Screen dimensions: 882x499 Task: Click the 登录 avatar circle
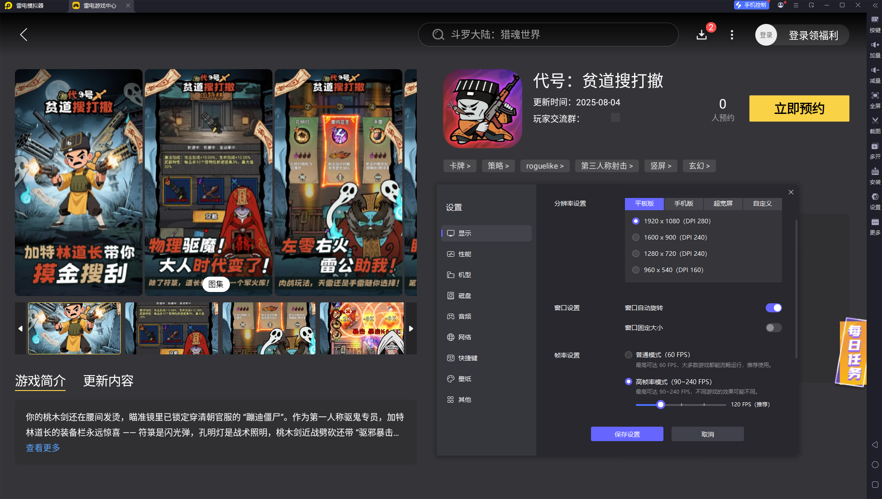point(766,35)
